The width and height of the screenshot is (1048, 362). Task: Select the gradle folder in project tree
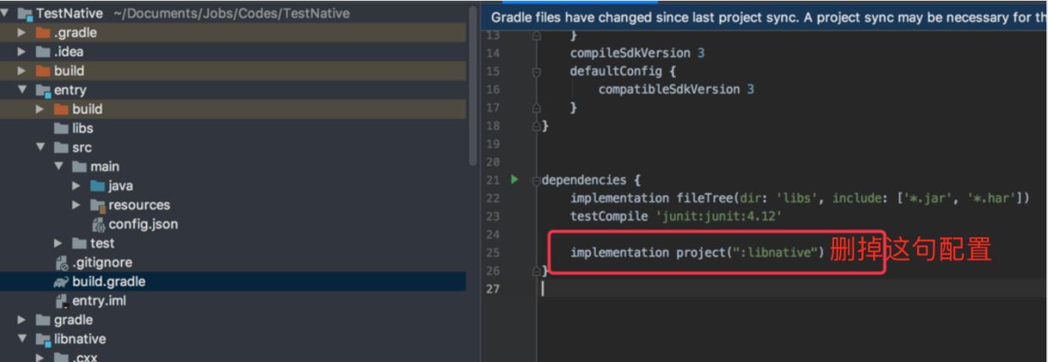[73, 320]
